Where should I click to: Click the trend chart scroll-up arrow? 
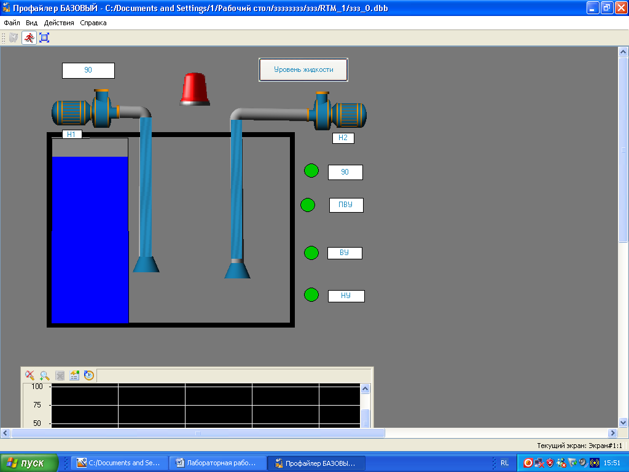pos(365,388)
